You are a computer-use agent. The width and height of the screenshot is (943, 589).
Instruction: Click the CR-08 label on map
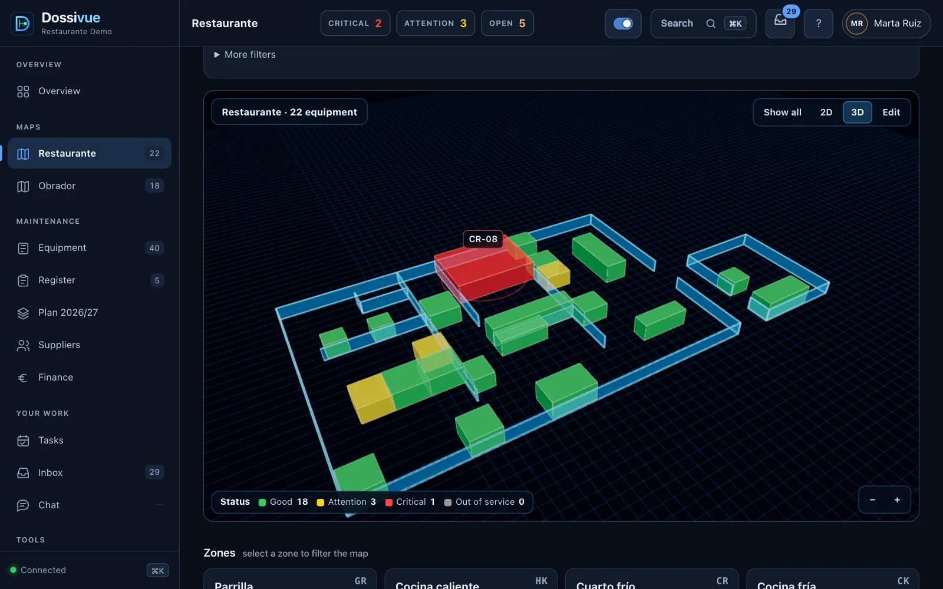tap(483, 239)
